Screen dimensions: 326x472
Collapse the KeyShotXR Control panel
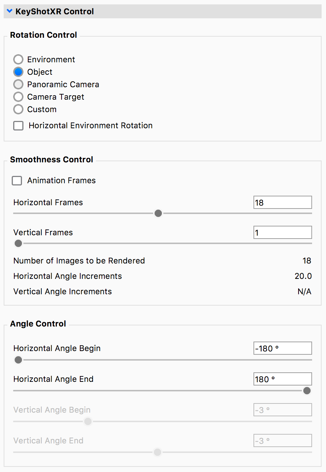tap(9, 11)
